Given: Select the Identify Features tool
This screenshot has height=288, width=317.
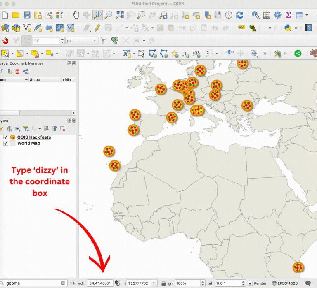Looking at the screenshot, I should point(255,15).
